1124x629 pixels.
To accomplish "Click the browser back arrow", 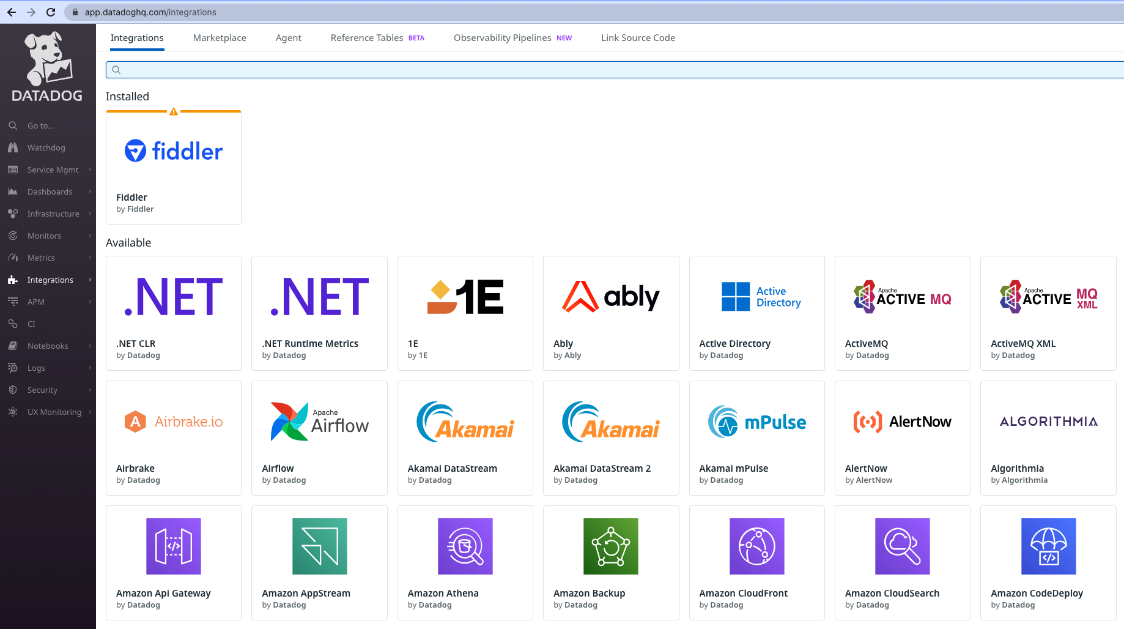I will [x=12, y=12].
